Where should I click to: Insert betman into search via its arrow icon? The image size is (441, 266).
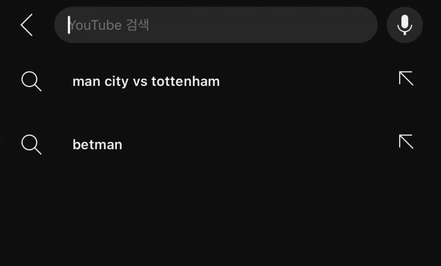(x=406, y=142)
